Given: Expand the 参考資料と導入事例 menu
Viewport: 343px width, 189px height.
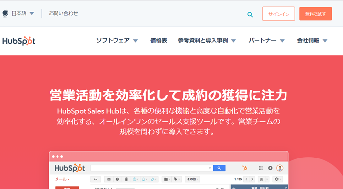Looking at the screenshot, I should tap(207, 40).
